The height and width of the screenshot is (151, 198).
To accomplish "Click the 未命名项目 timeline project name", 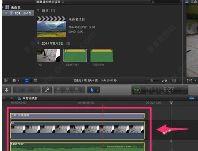I will pyautogui.click(x=30, y=98).
